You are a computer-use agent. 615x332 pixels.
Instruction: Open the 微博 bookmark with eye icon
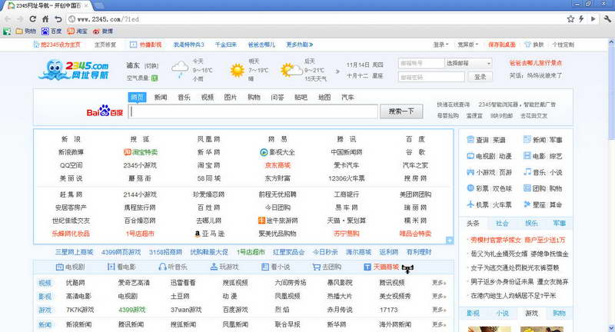click(x=103, y=31)
